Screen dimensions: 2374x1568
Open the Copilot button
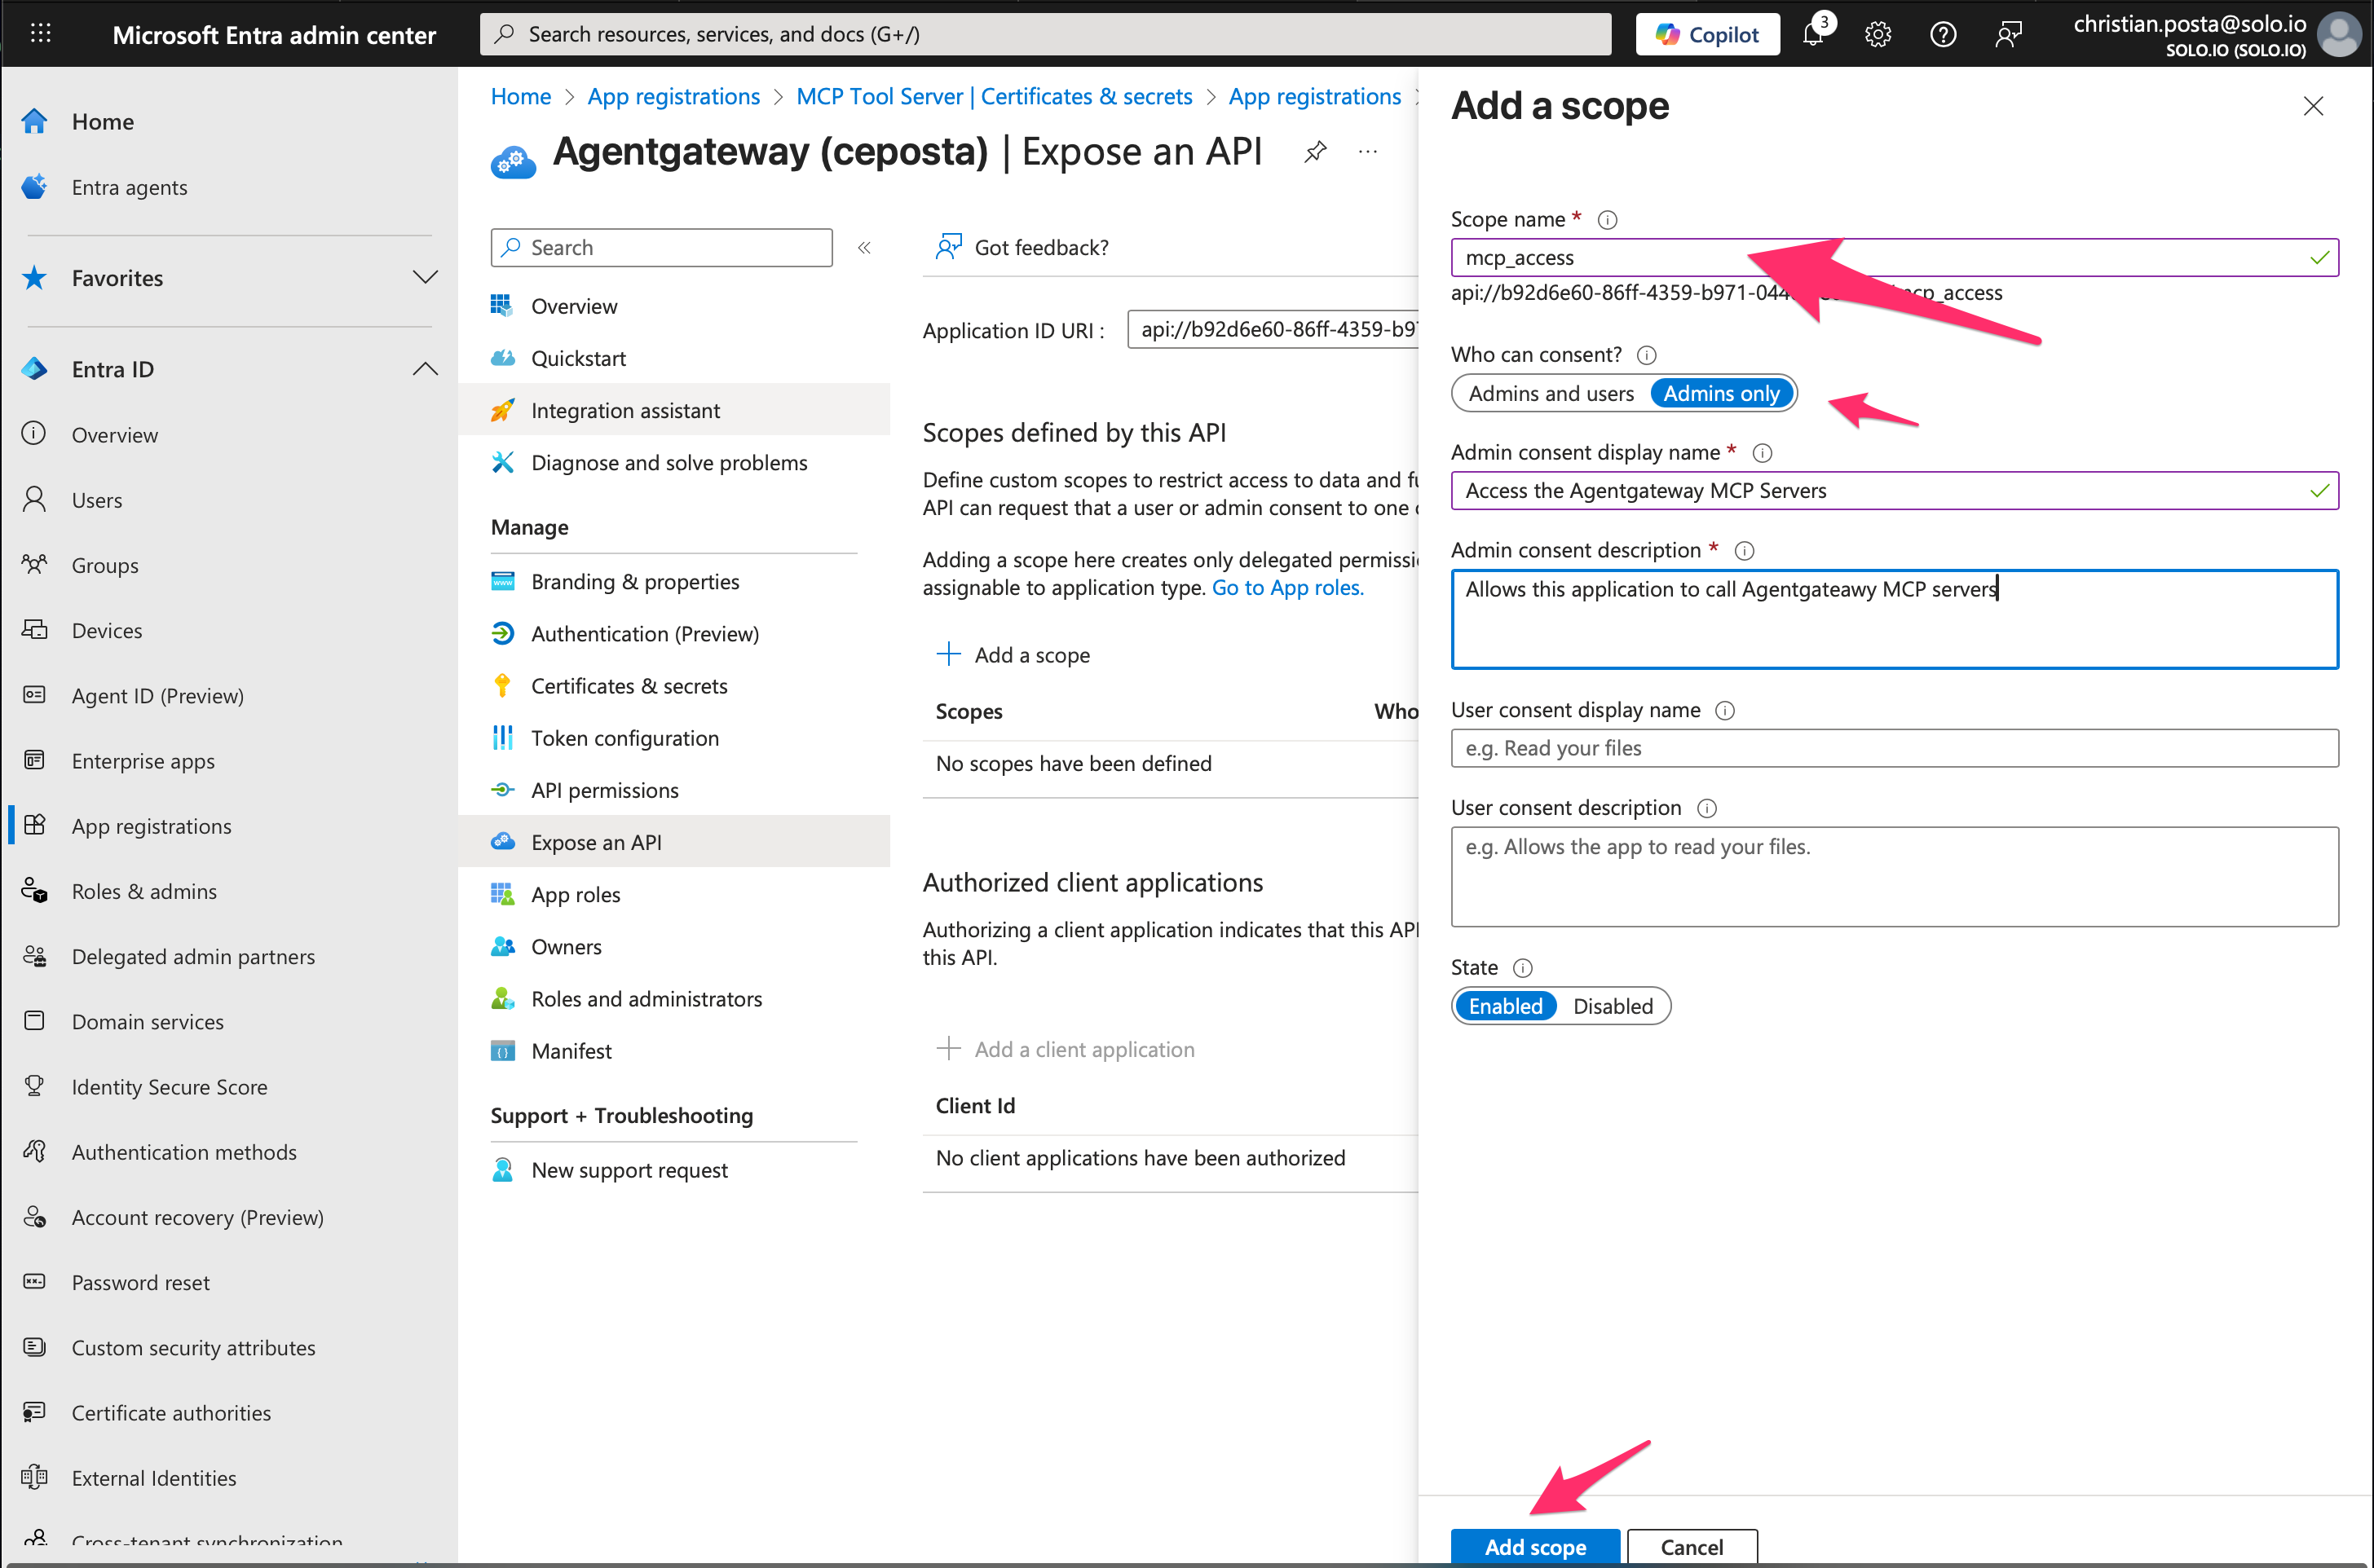pos(1708,35)
